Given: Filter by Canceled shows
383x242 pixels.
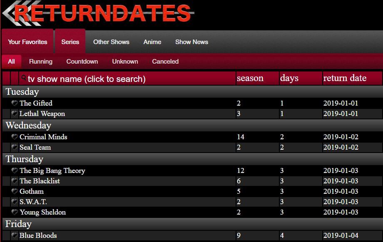Looking at the screenshot, I should click(x=165, y=62).
